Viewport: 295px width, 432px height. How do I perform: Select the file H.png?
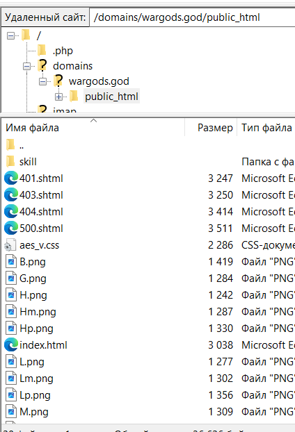click(x=33, y=295)
